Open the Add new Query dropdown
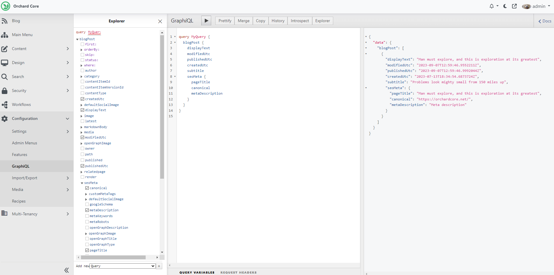Viewport: 554px width, 275px height. pyautogui.click(x=122, y=266)
